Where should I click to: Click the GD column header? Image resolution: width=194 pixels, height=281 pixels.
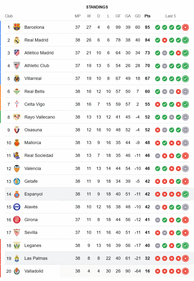[x=138, y=16]
